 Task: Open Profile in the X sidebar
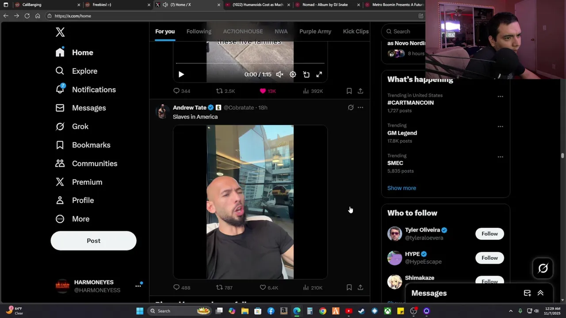click(74, 201)
